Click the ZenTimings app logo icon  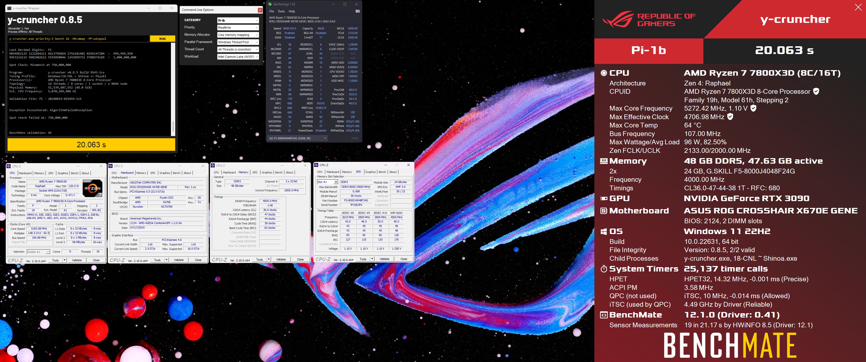click(270, 4)
